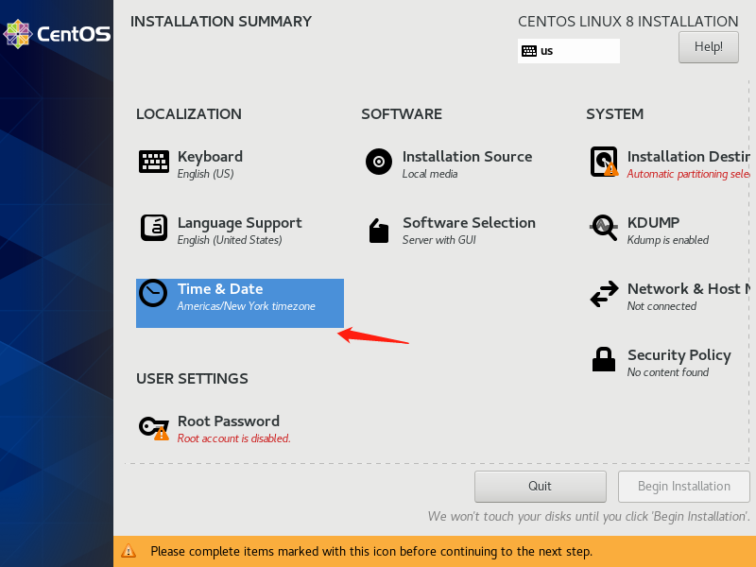Screen dimensions: 756x567
Task: Click the SYSTEM section heading
Action: pos(615,114)
